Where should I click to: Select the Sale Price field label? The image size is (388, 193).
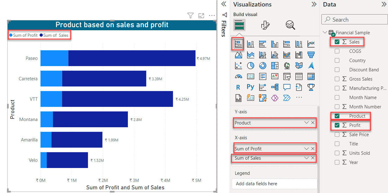(359, 134)
